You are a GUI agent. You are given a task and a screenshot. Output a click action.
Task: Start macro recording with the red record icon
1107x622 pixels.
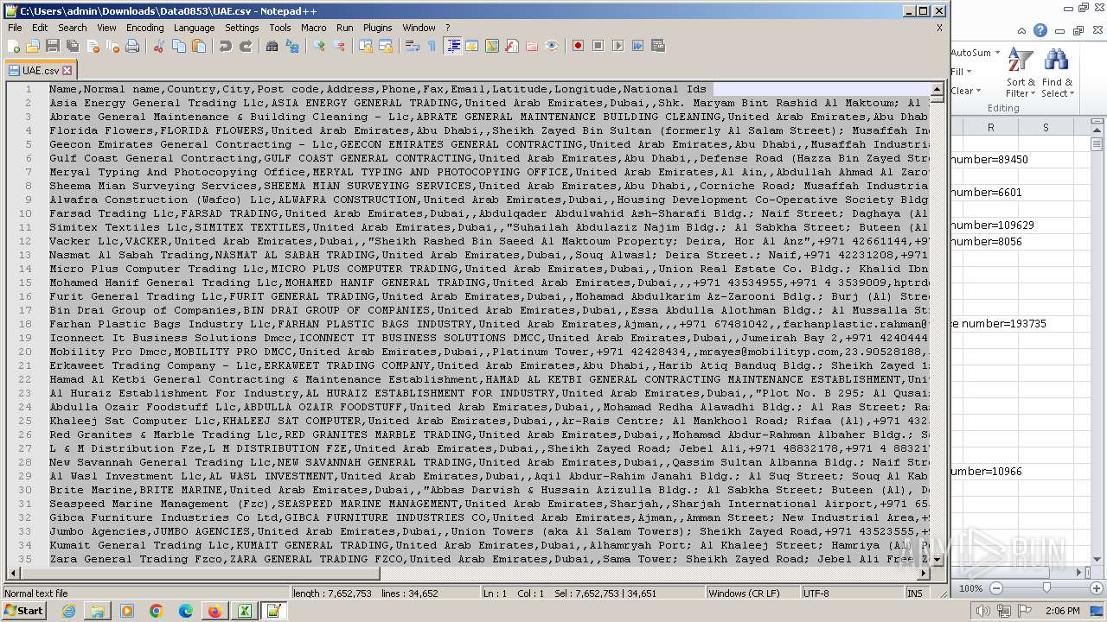(x=578, y=46)
